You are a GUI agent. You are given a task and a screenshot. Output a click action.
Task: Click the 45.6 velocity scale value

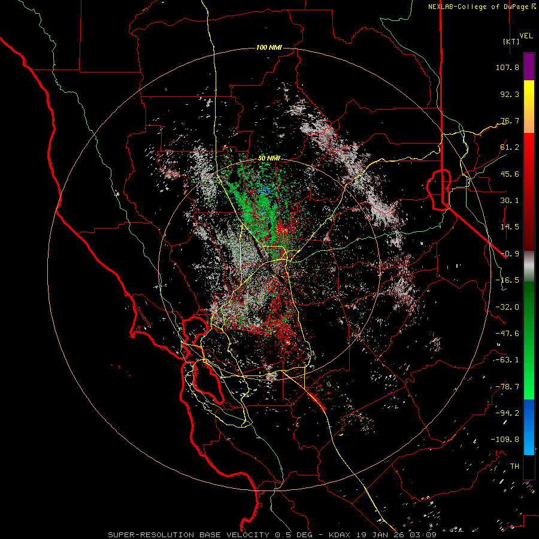pyautogui.click(x=510, y=174)
